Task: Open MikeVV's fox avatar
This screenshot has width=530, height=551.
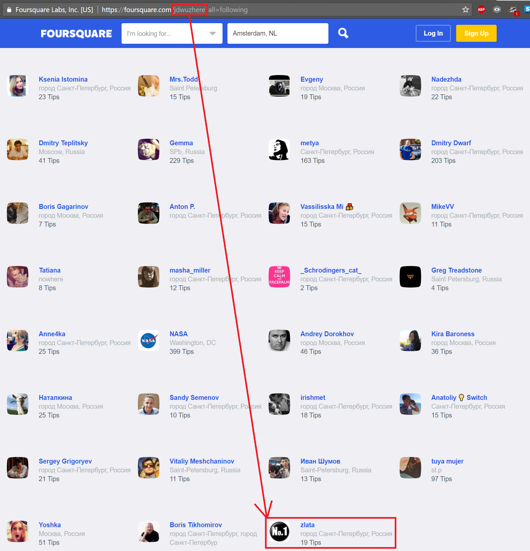Action: coord(410,213)
